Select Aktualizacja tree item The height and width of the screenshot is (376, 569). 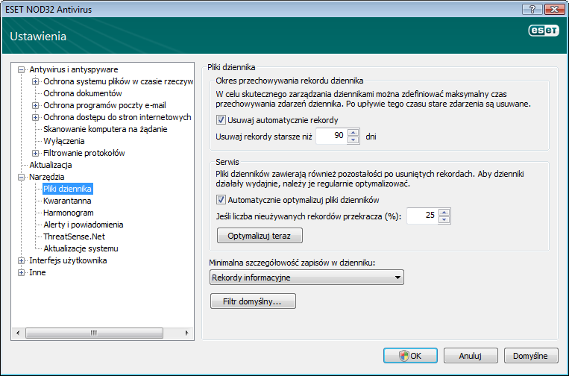click(x=51, y=165)
